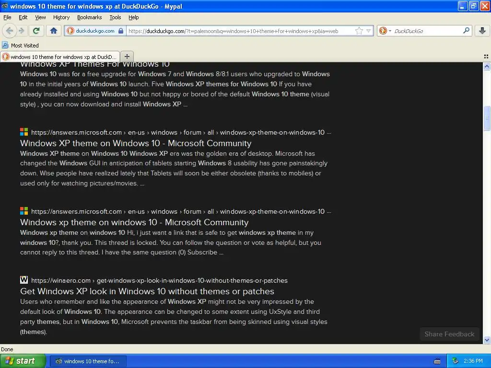
Task: Open the File menu
Action: pyautogui.click(x=7, y=17)
